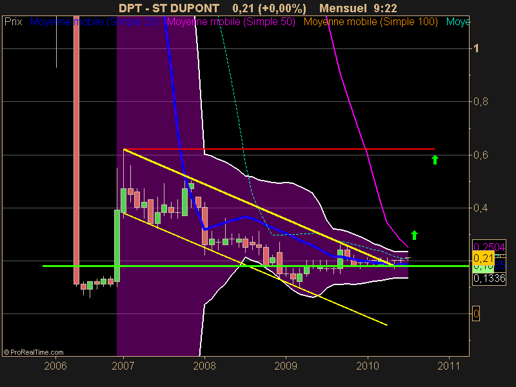
Task: Click the '1' price axis label
Action: pyautogui.click(x=476, y=49)
